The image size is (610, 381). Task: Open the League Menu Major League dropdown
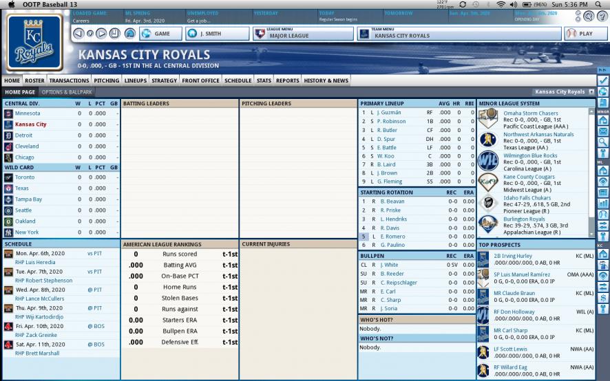303,34
